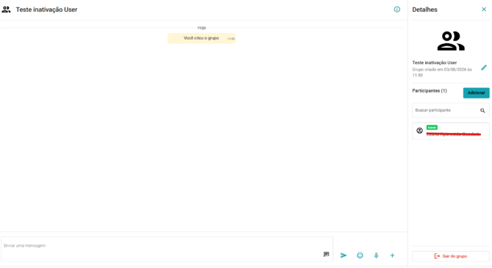This screenshot has width=492, height=268.
Task: Click the Participantes (1) heading
Action: click(x=430, y=91)
